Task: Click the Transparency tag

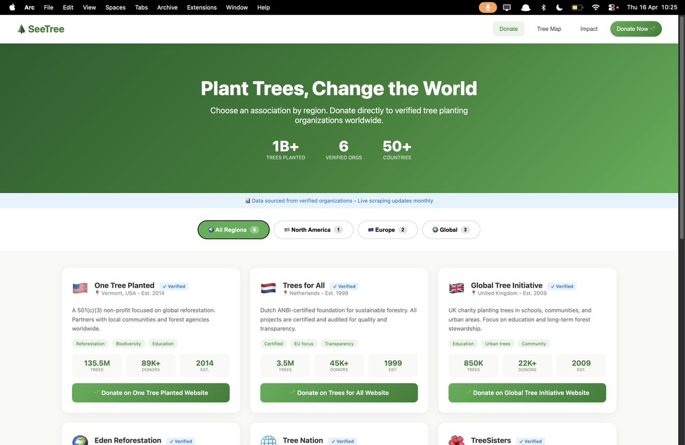Action: point(339,344)
